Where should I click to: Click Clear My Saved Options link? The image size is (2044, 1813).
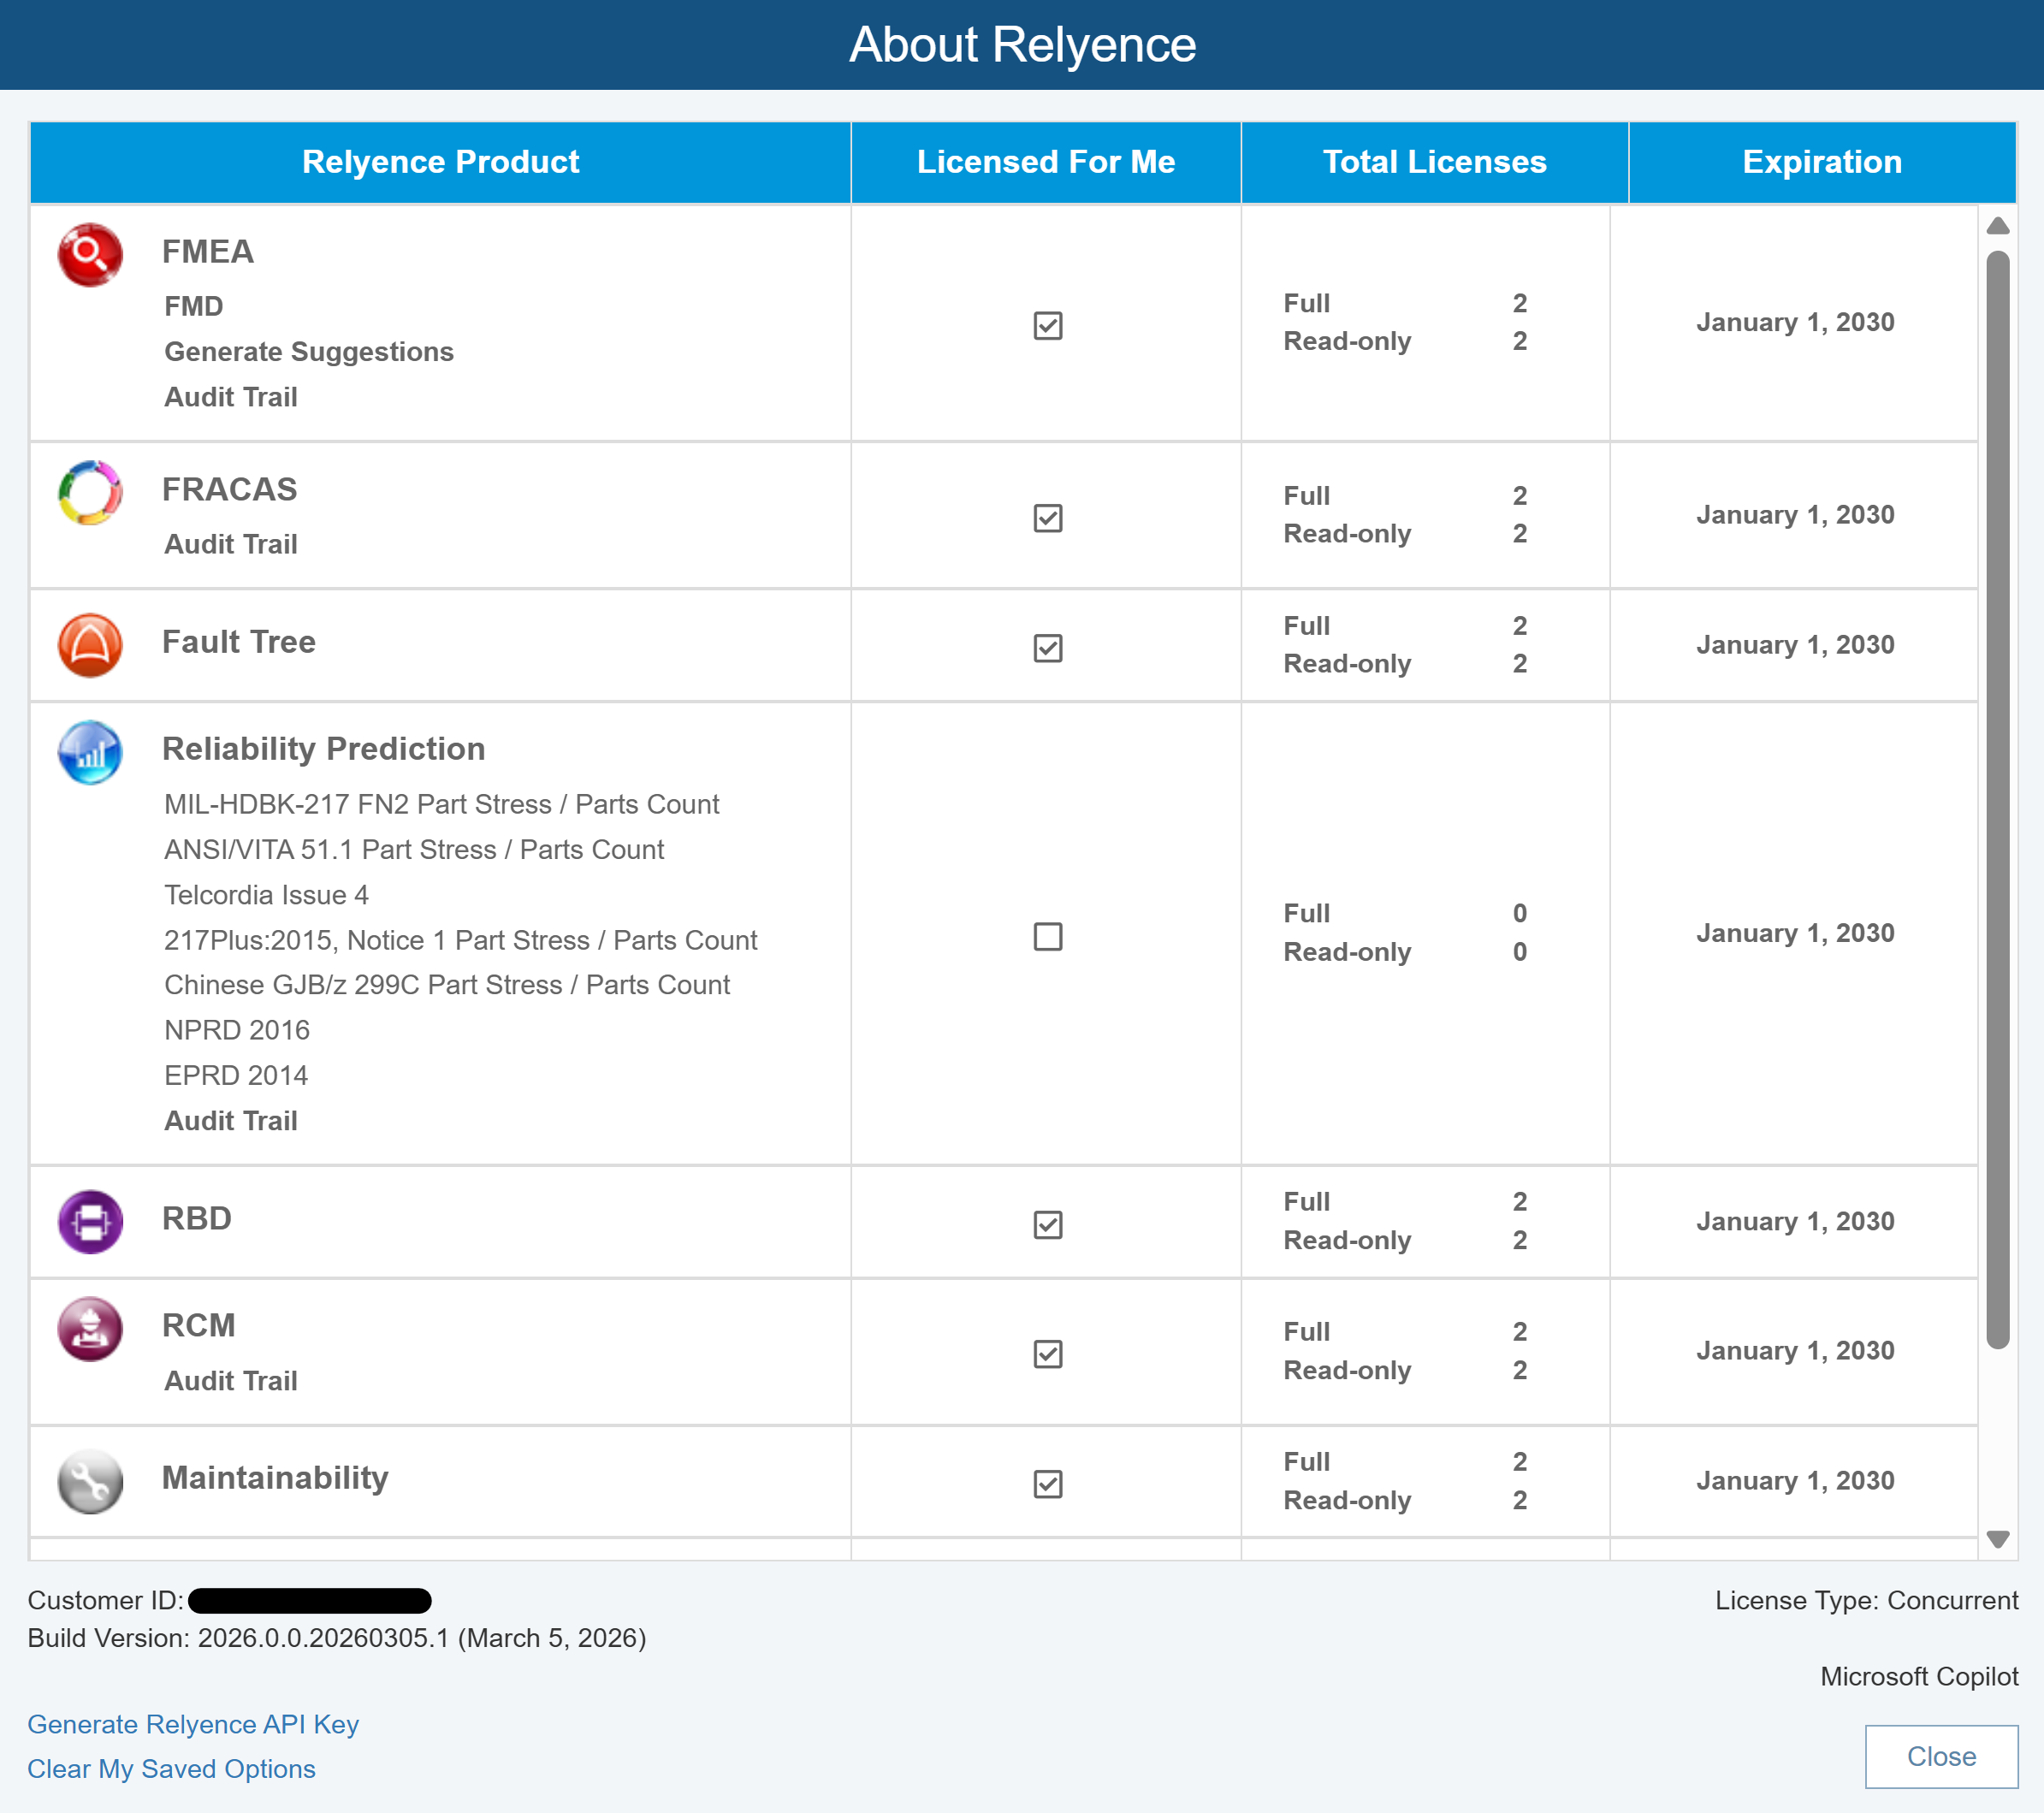(x=171, y=1768)
